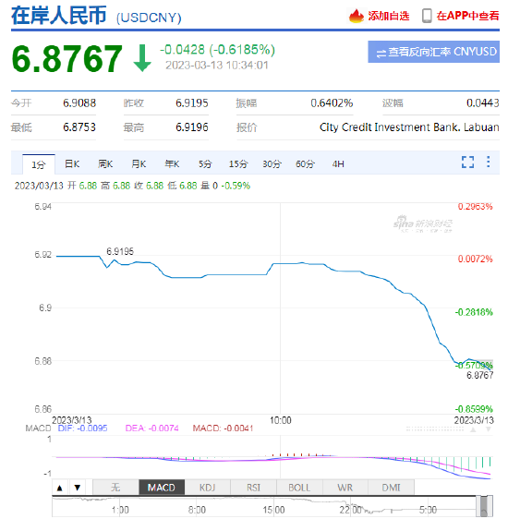Switch to the 60分 chart tab

305,164
